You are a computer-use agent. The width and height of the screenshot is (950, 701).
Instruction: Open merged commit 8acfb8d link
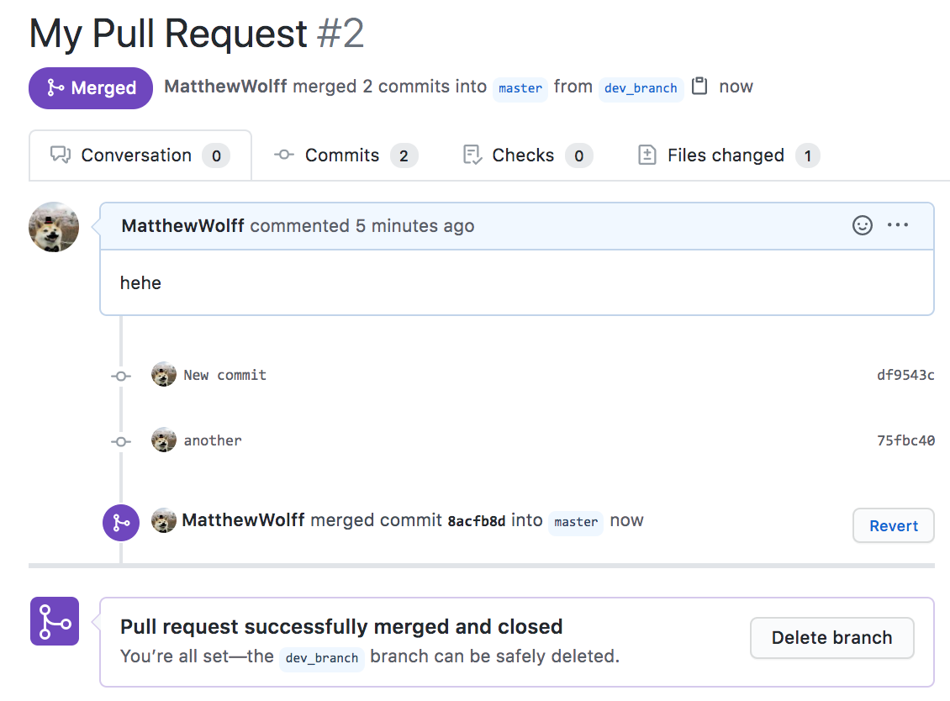(477, 521)
